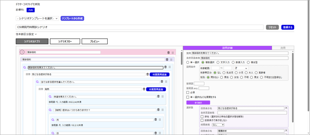This screenshot has width=310, height=135.
Task: Delete question 当てはまる症状を選んでください。
Action: (162, 81)
